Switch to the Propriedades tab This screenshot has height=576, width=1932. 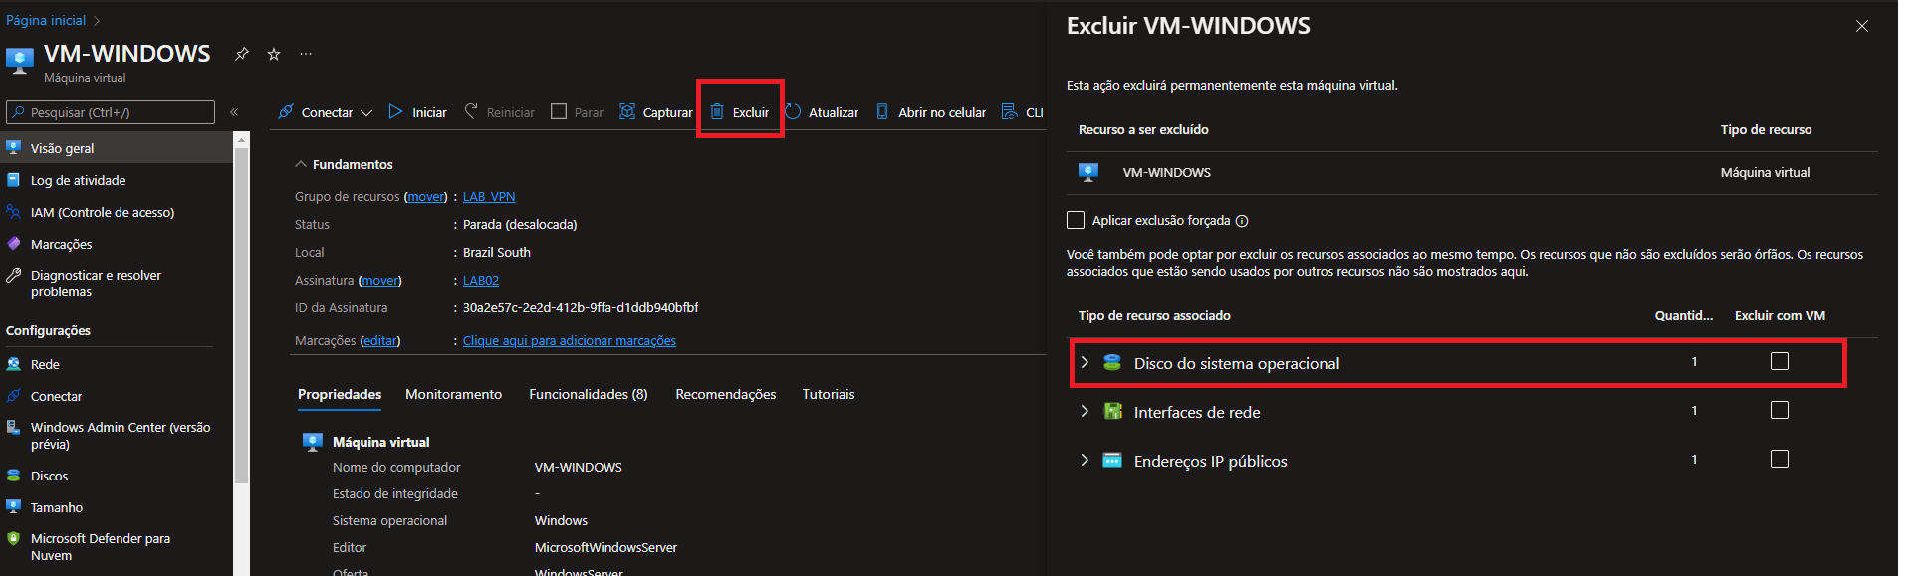(340, 394)
